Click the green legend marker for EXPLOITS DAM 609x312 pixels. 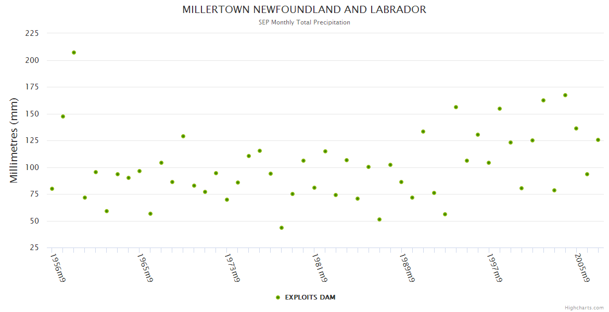[278, 297]
